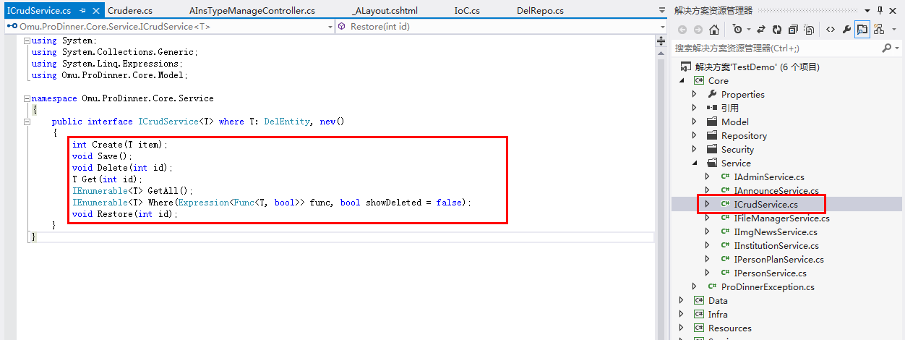Image resolution: width=905 pixels, height=340 pixels.
Task: Open the type navigation dropdown ICrudService<T>
Action: tap(168, 26)
